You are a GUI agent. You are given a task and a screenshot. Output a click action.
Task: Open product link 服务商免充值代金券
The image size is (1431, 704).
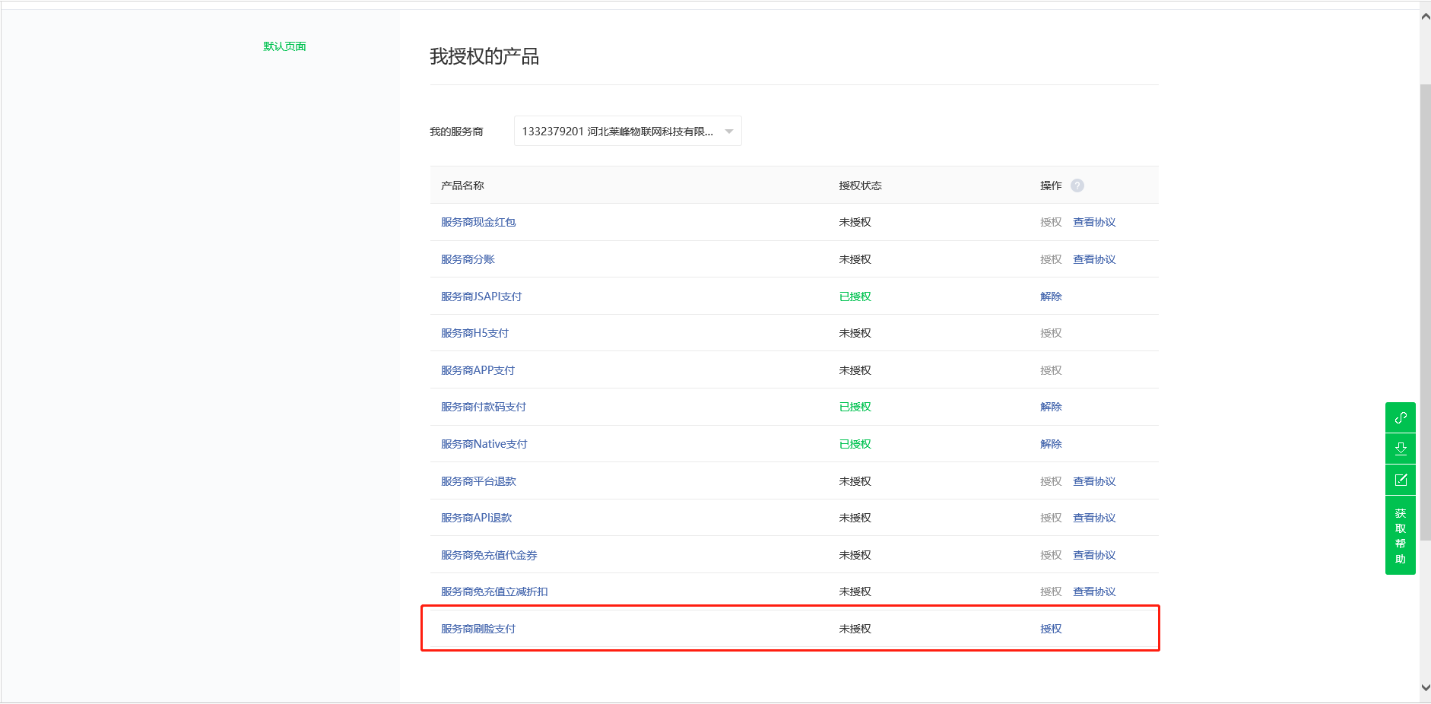tap(489, 555)
